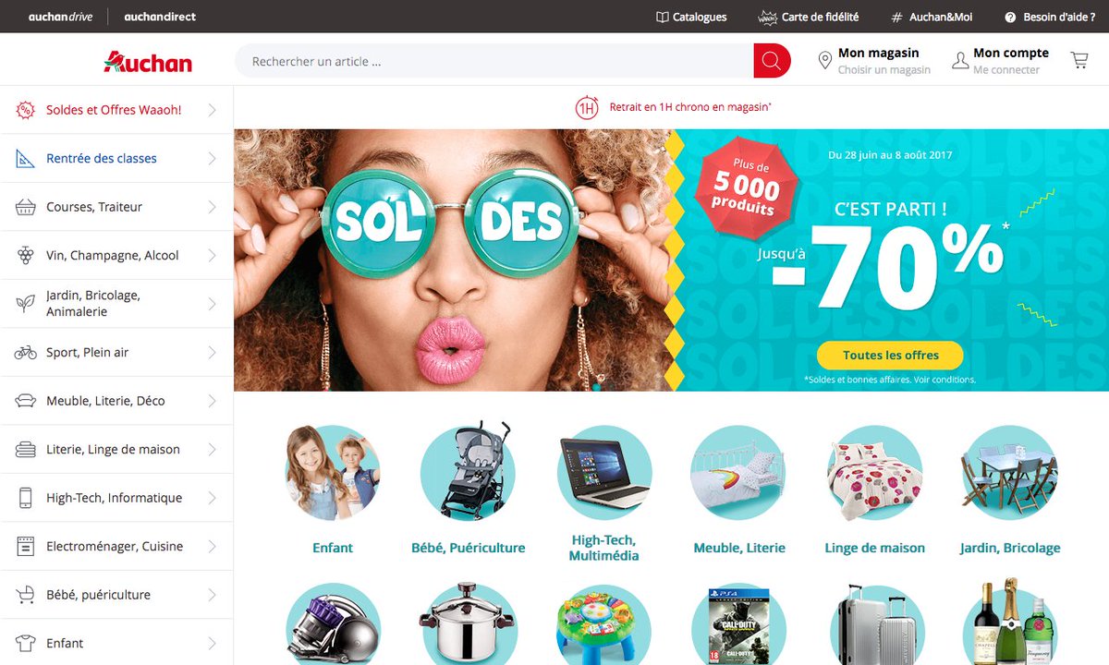Click the High-Tech, Informatique phone icon
This screenshot has width=1109, height=665.
(x=26, y=498)
